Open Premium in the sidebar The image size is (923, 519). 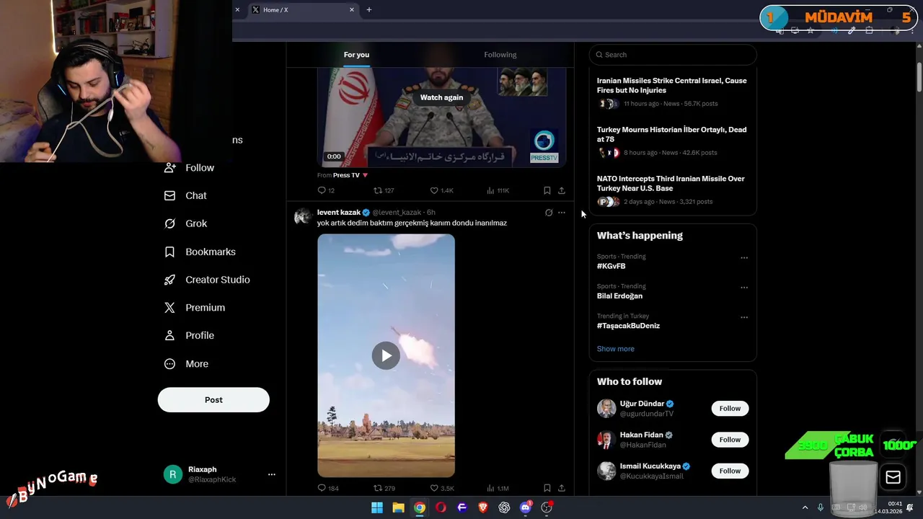[x=195, y=308]
